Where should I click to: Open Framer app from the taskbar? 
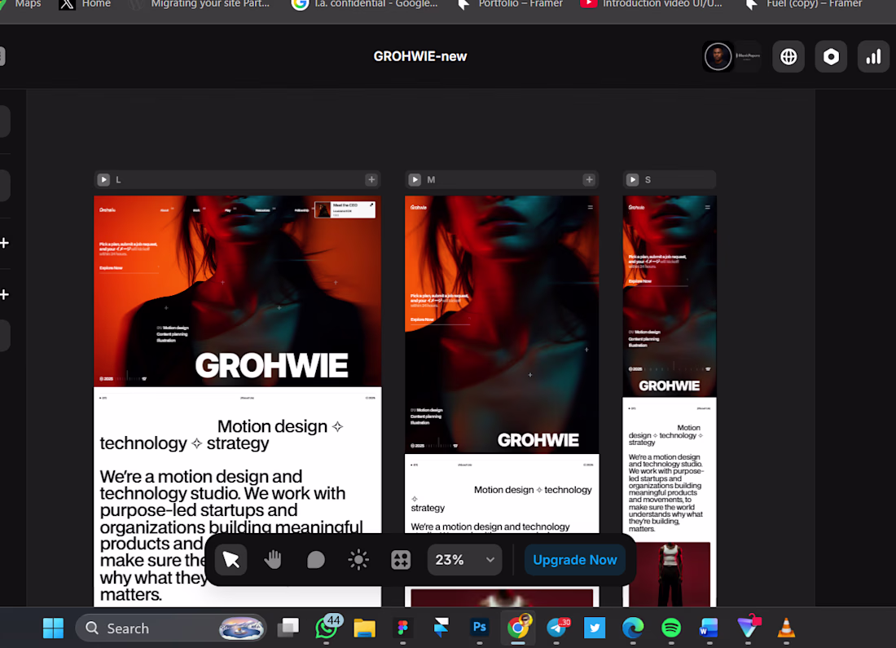(441, 628)
